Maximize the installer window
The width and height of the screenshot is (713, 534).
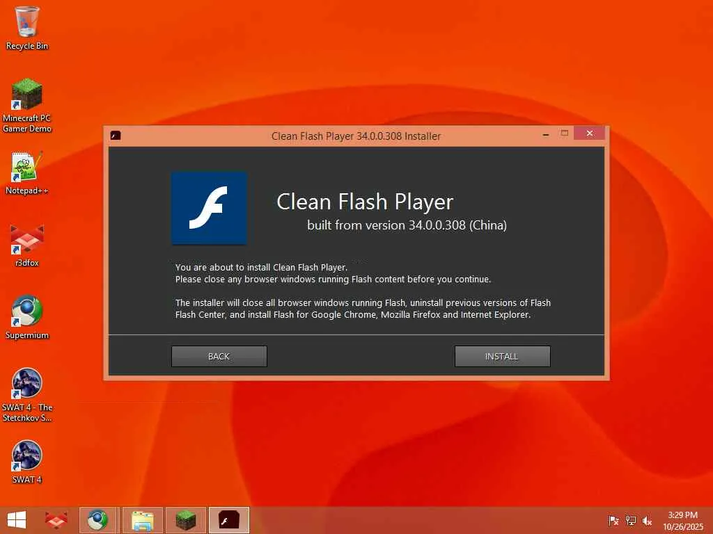(x=564, y=133)
